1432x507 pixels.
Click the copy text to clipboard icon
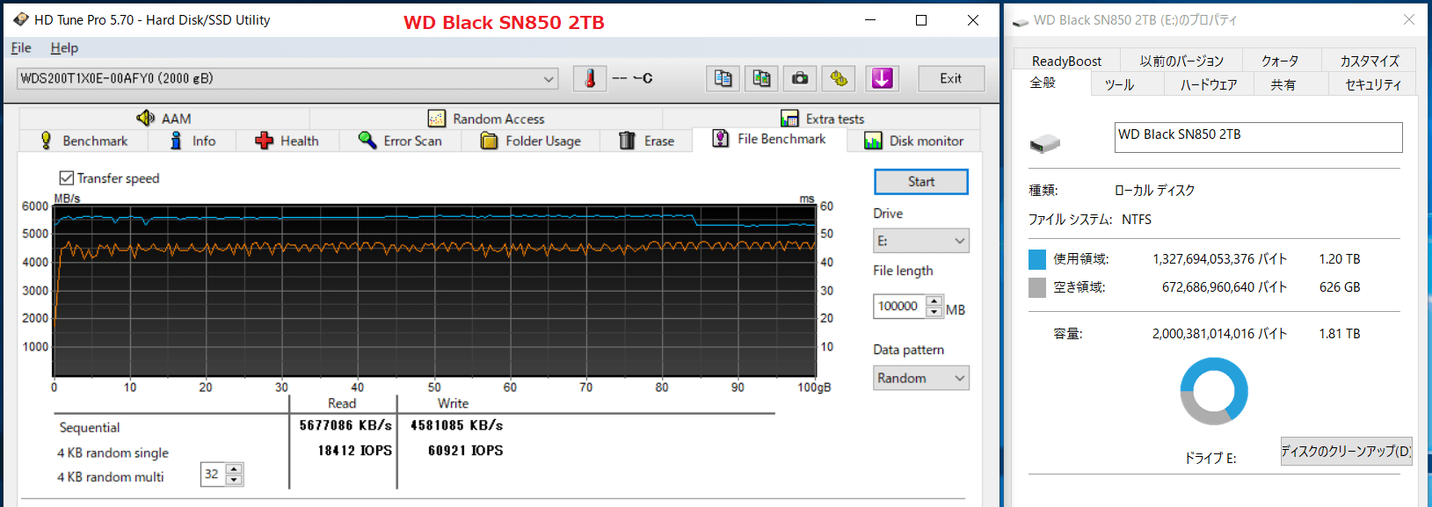coord(723,78)
